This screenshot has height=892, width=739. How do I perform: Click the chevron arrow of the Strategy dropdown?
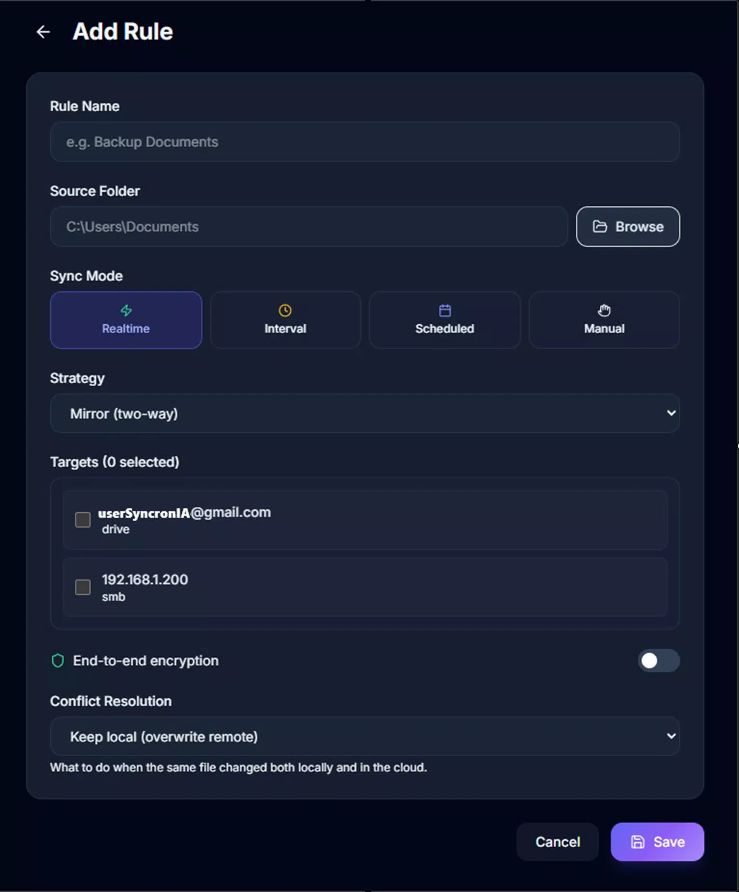pos(671,413)
